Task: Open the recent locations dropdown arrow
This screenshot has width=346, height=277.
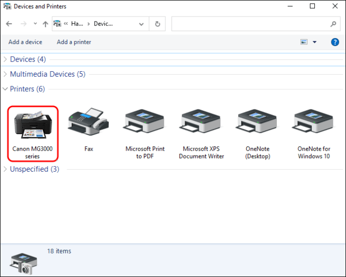Action: (x=35, y=24)
